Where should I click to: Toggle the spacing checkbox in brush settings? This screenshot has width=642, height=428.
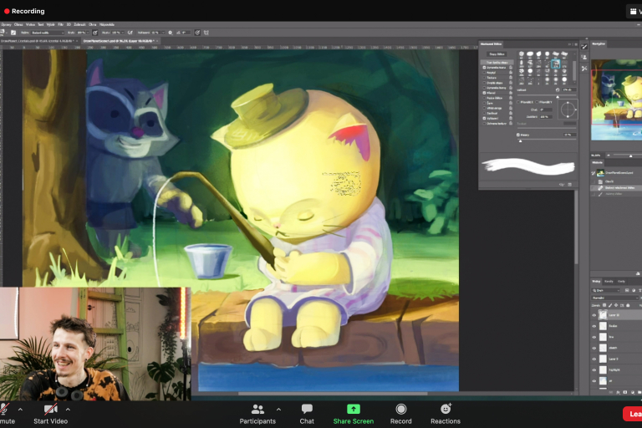pyautogui.click(x=519, y=134)
